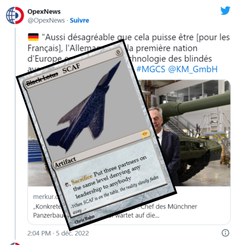Screen dimensions: 236x245
Task: Click the SCAF card title
Action: pyautogui.click(x=71, y=68)
